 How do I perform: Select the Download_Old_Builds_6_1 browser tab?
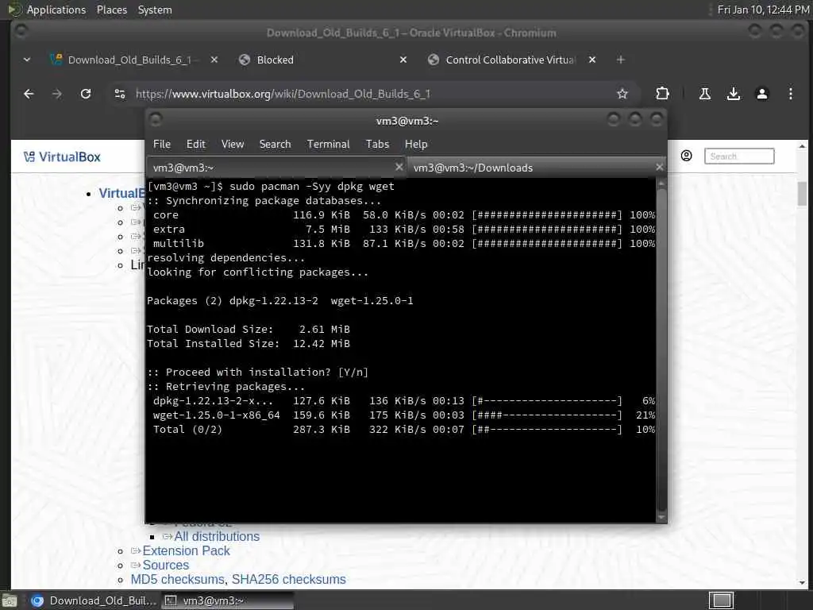[x=129, y=60]
